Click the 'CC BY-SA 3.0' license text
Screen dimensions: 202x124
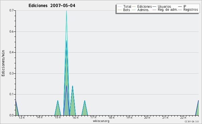click(x=192, y=121)
